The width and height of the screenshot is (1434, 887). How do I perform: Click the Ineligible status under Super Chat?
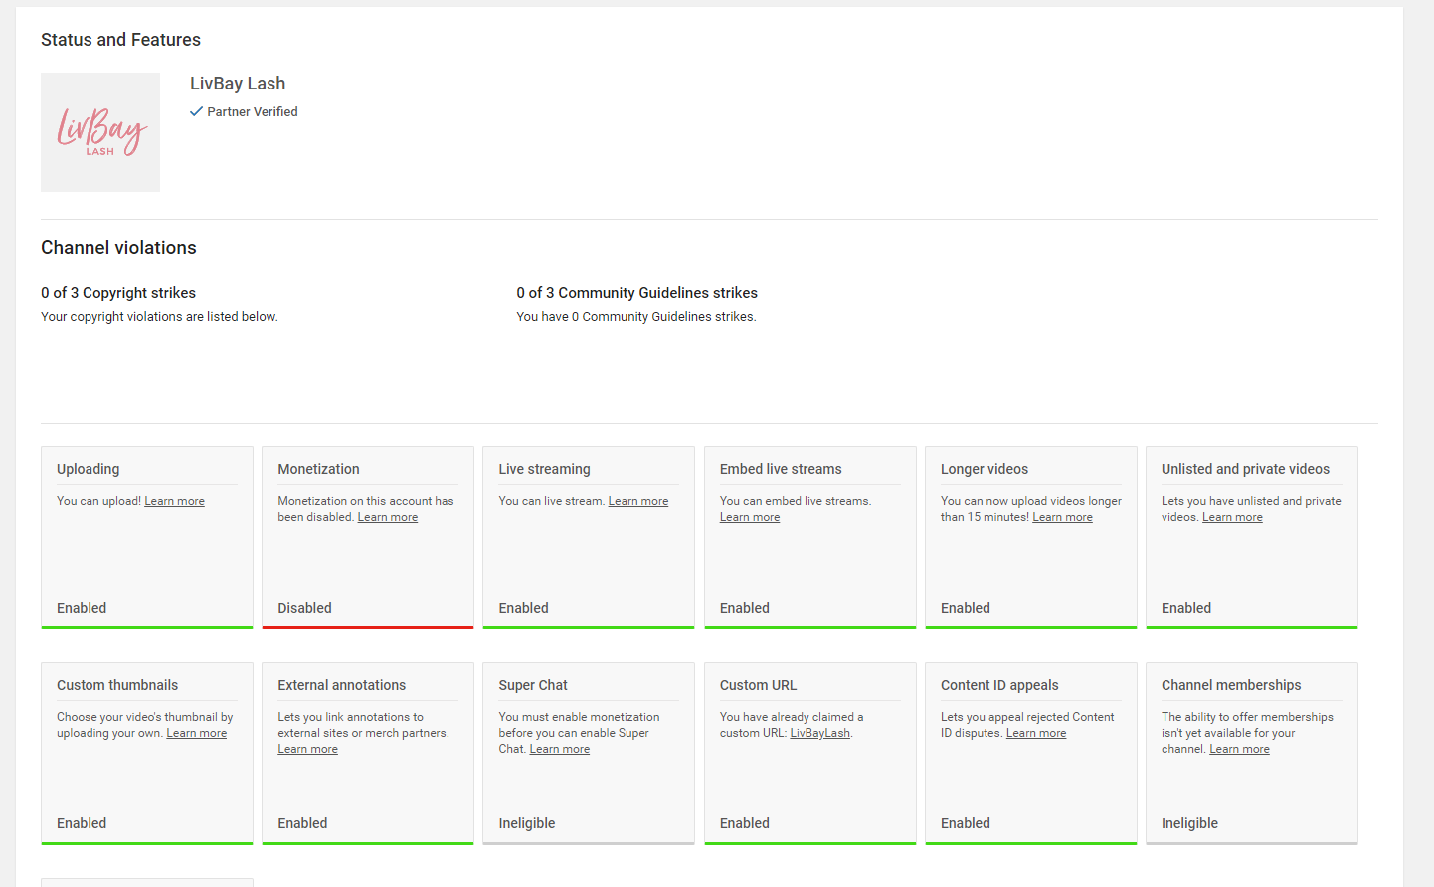(x=526, y=823)
